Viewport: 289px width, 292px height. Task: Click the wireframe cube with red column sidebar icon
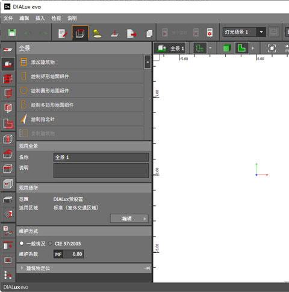tap(8, 139)
